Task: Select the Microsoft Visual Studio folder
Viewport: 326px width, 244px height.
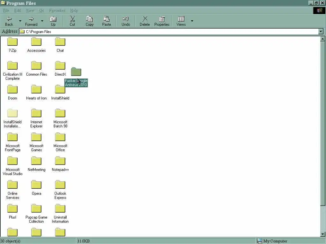Action: coord(12,166)
